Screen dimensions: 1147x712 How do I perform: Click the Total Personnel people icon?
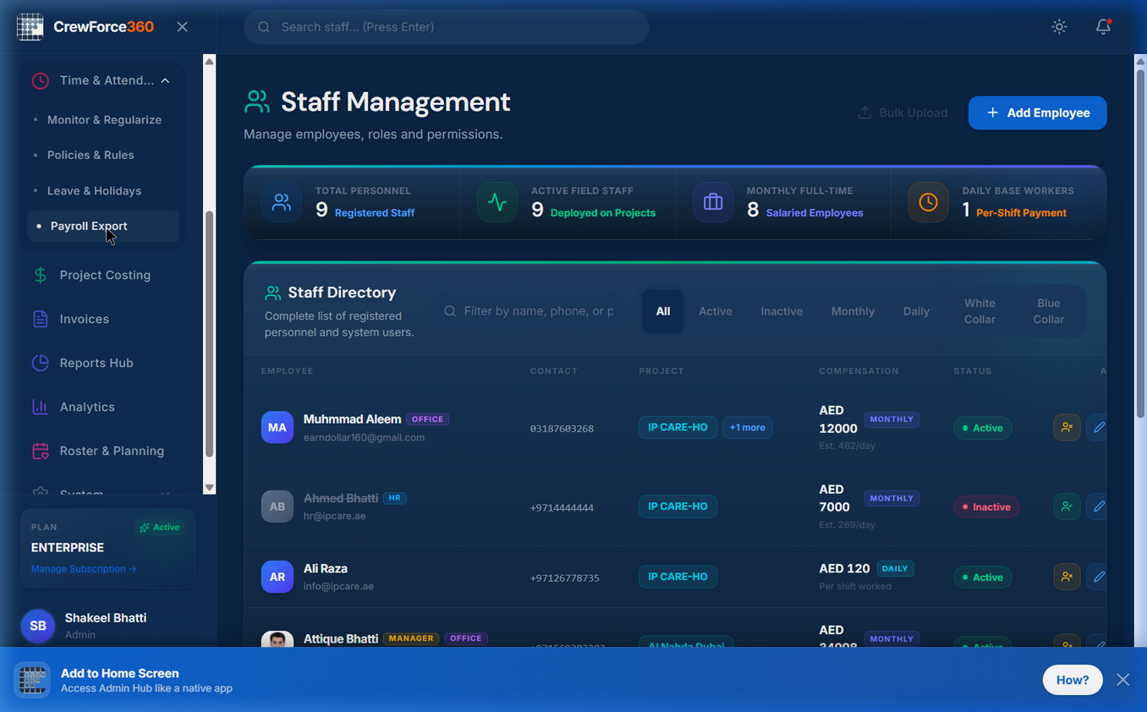point(282,203)
